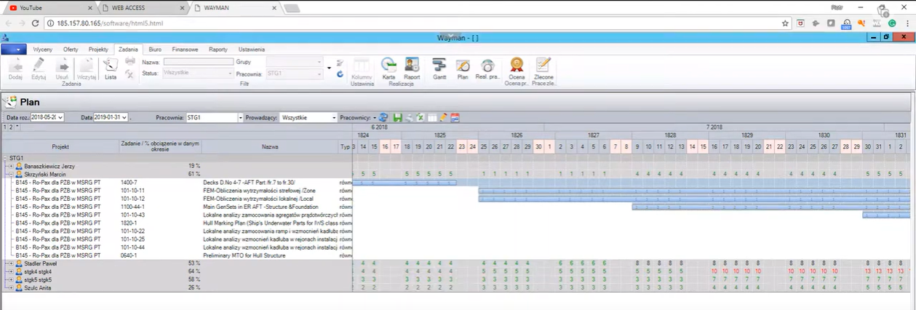The image size is (916, 310).
Task: Click the Lista tasks icon
Action: 111,68
